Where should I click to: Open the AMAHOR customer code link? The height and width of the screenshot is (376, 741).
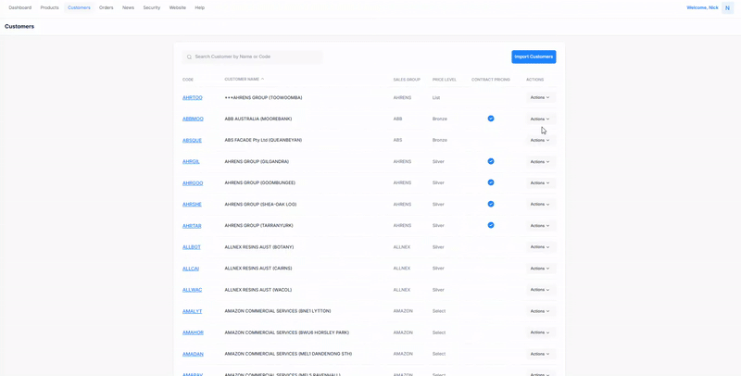(193, 332)
